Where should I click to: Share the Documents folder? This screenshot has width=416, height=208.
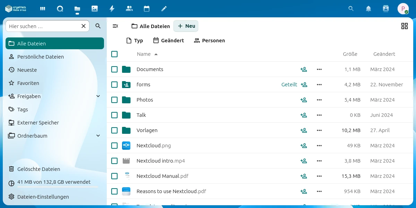304,69
